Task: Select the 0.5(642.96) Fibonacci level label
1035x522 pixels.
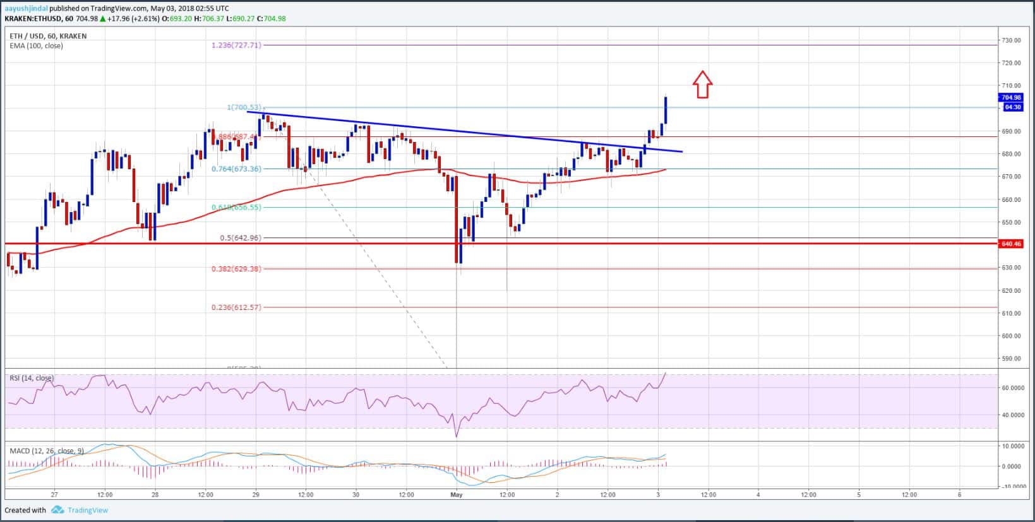Action: pos(240,238)
